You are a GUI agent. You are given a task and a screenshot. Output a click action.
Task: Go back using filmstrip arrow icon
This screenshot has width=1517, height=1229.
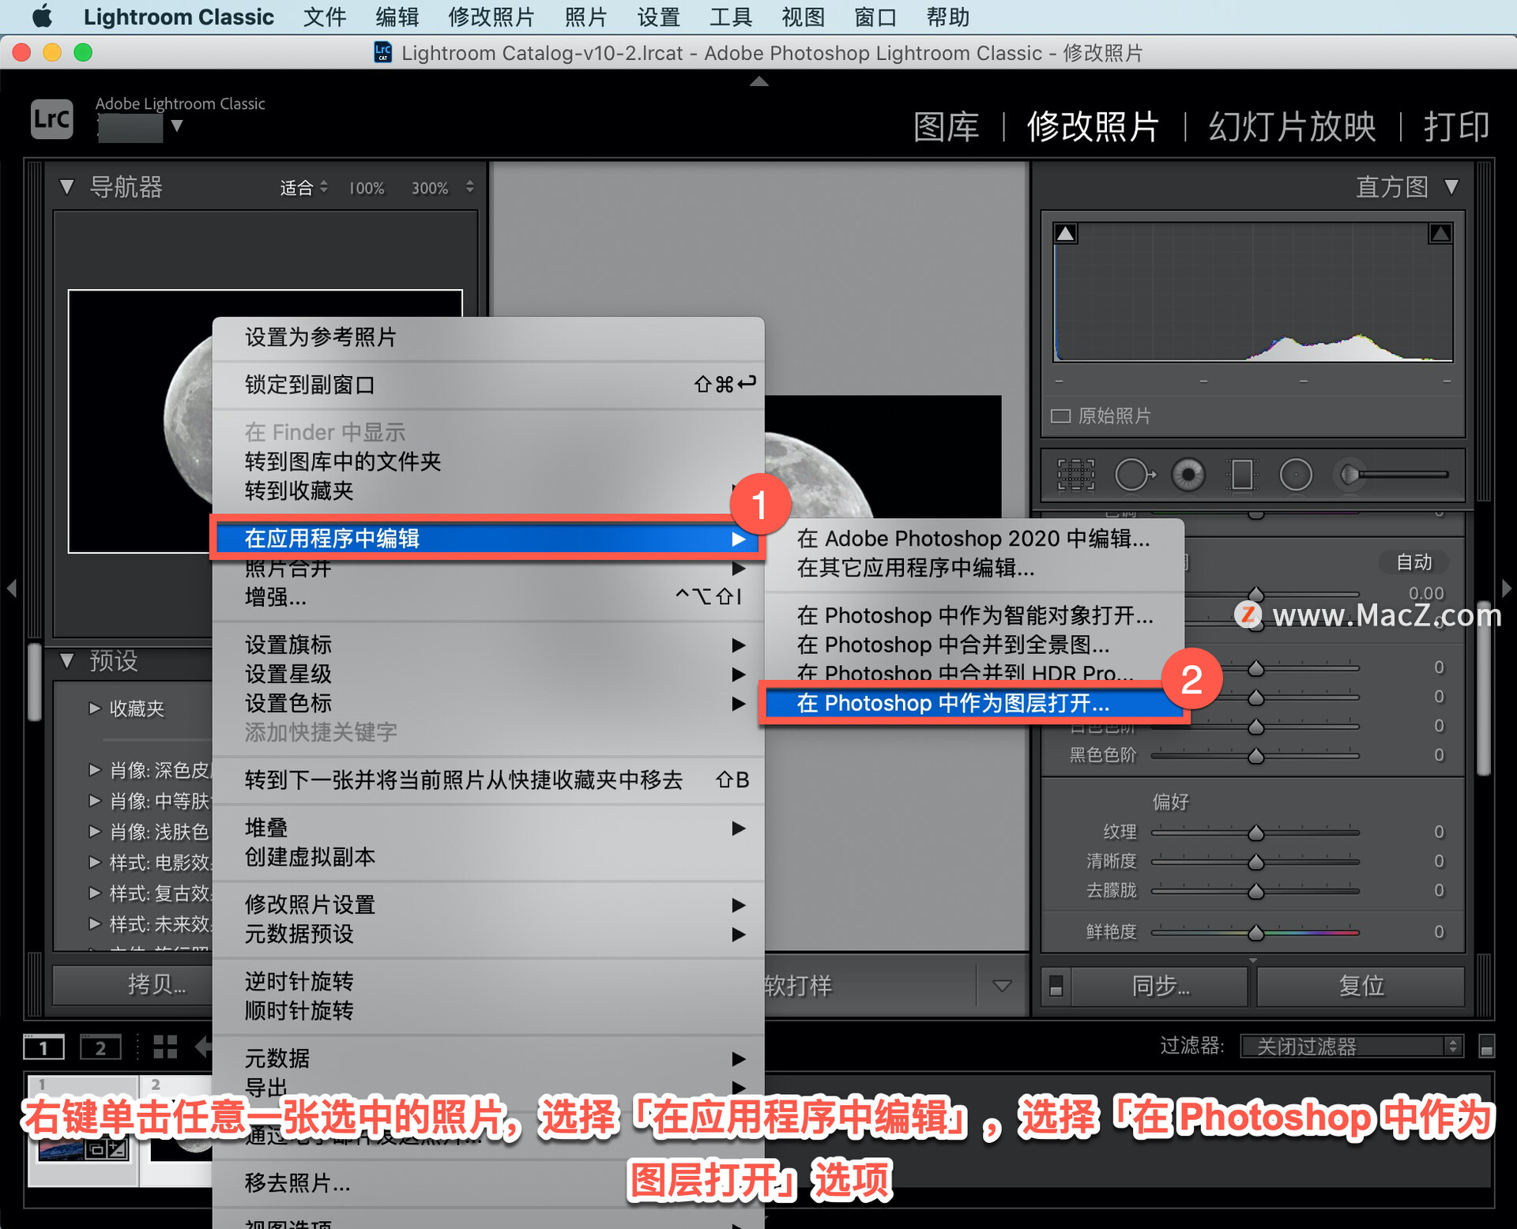tap(203, 1047)
